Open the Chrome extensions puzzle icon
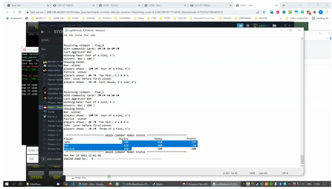 tap(315, 12)
